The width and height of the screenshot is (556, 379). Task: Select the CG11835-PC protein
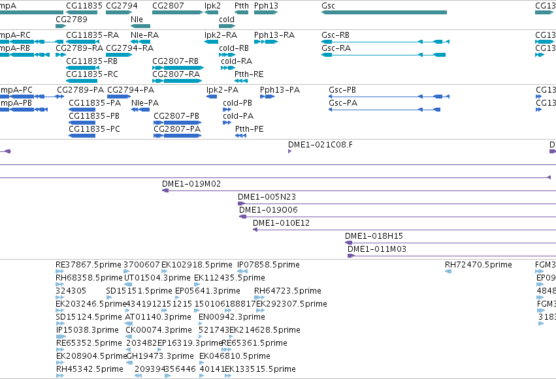[82, 136]
